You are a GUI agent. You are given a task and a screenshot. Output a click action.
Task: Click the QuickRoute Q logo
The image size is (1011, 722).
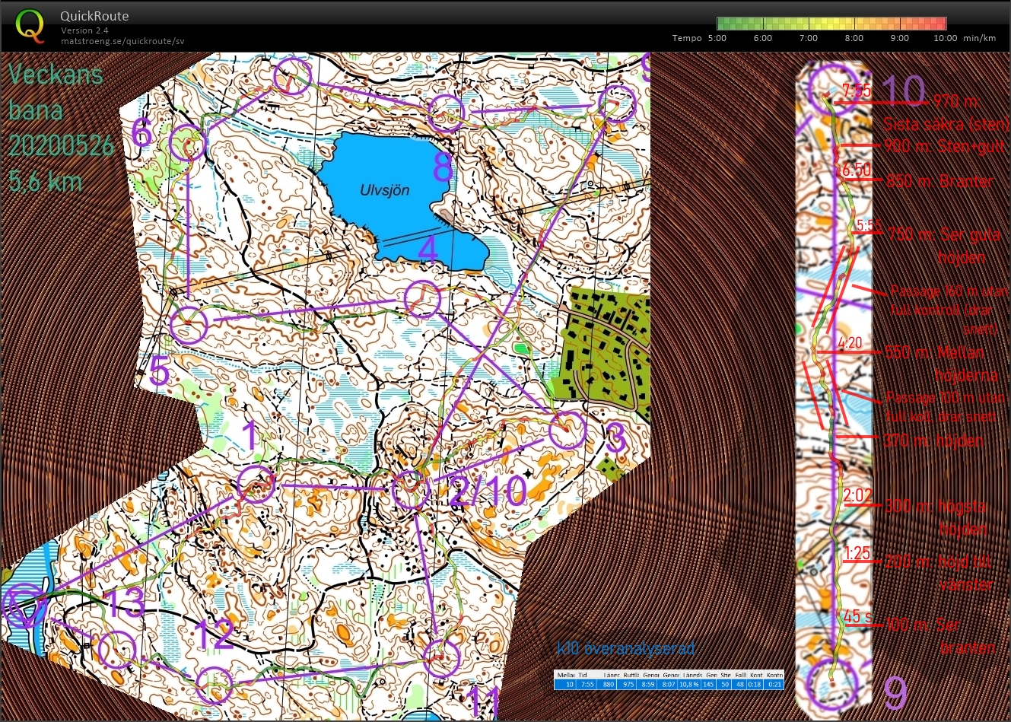point(30,26)
